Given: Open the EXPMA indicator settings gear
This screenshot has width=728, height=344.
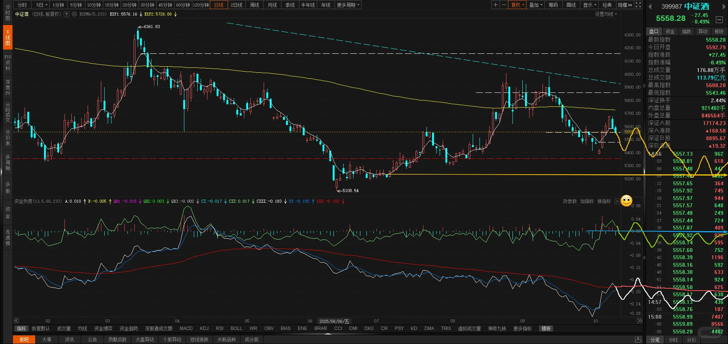Looking at the screenshot, I should click(x=74, y=14).
